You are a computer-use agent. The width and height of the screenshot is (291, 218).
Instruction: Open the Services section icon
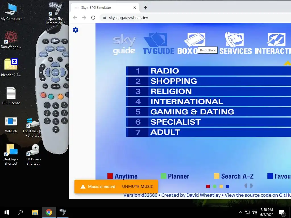pos(236,43)
